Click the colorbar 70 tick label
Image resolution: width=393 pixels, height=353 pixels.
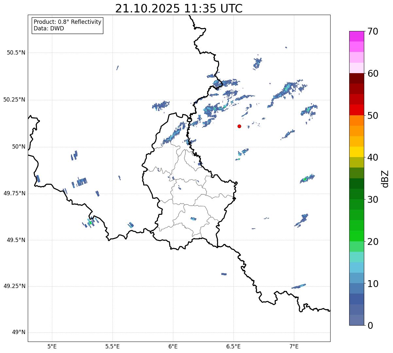click(x=373, y=31)
